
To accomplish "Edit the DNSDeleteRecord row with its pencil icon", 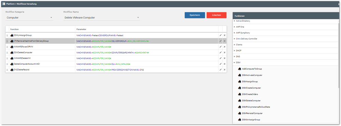I will [x=221, y=70].
